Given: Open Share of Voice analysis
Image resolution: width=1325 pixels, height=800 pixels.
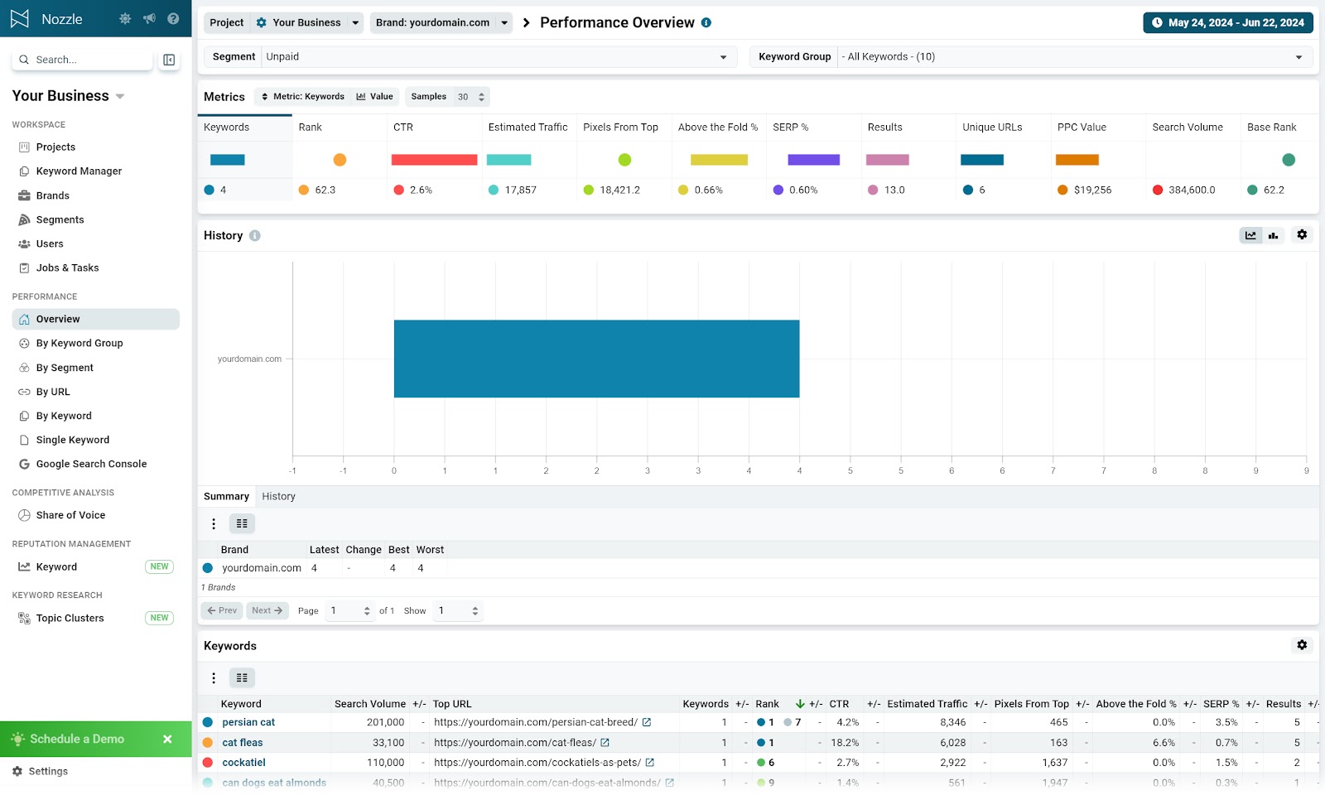Looking at the screenshot, I should click(x=70, y=514).
